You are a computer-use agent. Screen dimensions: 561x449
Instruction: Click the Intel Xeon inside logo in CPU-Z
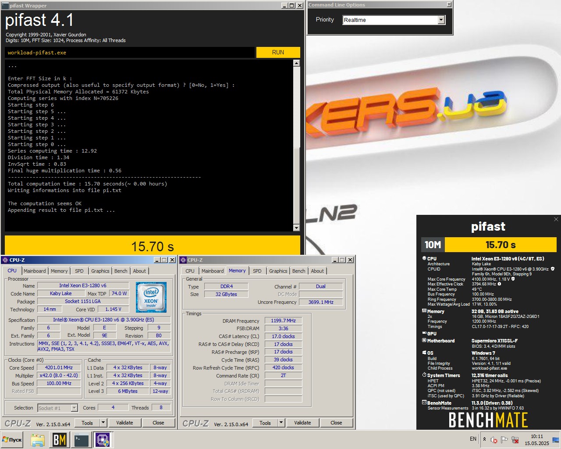click(151, 297)
